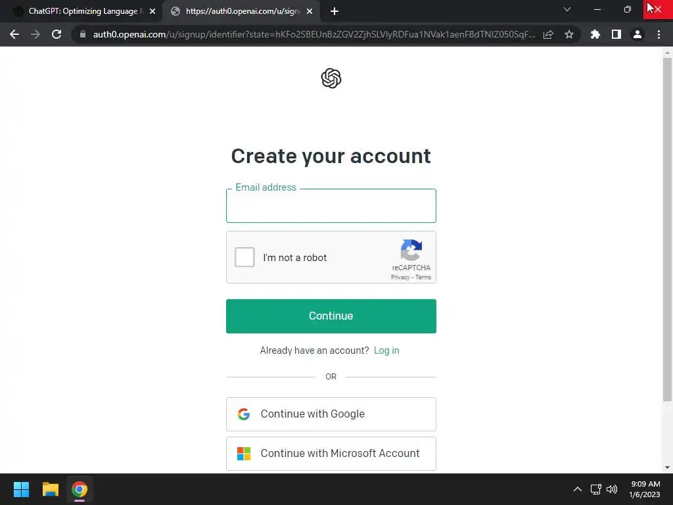This screenshot has width=673, height=505.
Task: Click the scrollbar down arrow
Action: 667,468
